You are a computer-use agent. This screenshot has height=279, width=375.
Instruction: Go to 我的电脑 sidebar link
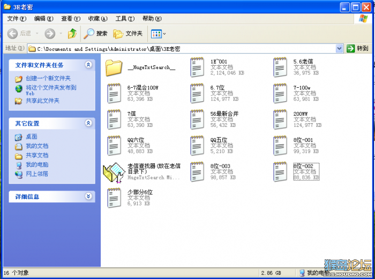[37, 165]
